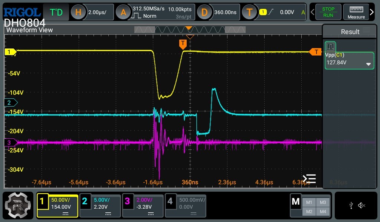
Task: Toggle channel 2 using its cyan badge
Action: tap(85, 201)
